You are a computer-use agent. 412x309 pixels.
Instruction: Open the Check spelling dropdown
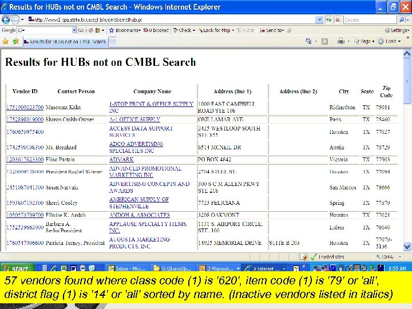click(x=184, y=30)
